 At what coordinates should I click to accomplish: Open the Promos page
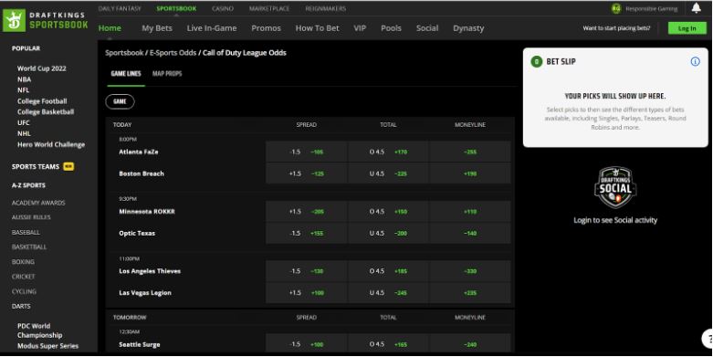point(266,28)
